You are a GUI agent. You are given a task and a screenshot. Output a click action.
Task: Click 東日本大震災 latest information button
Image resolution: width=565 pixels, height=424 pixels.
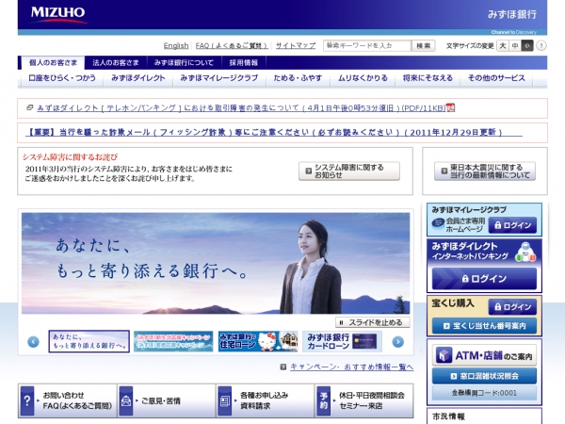pos(485,171)
